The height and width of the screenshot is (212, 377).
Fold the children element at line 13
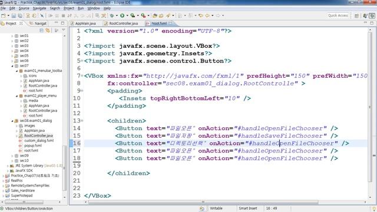coord(82,121)
